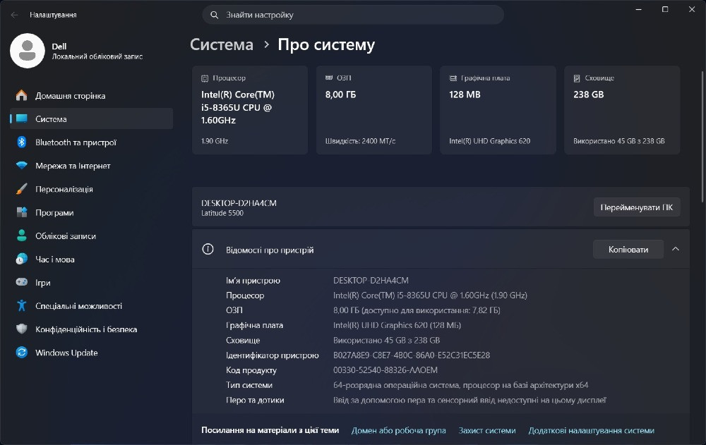This screenshot has height=445, width=706.
Task: Click the Bluetooth icon in sidebar
Action: (22, 142)
